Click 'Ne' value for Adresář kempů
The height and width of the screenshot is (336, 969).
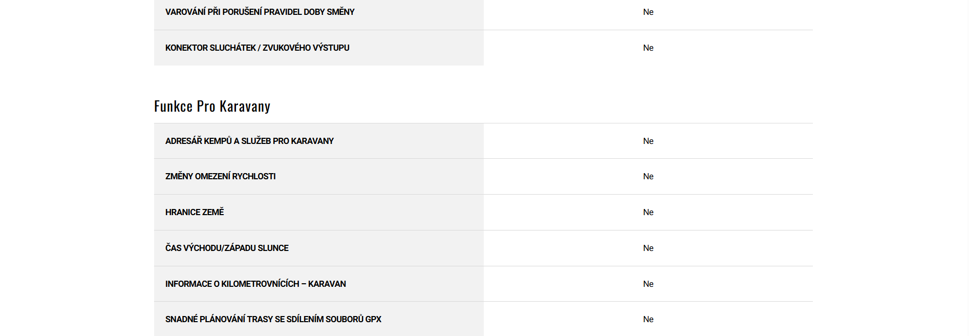[x=648, y=141]
